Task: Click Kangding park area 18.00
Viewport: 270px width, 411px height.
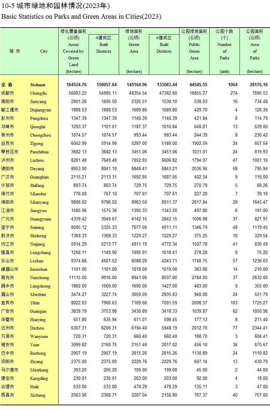Action: coord(262,378)
